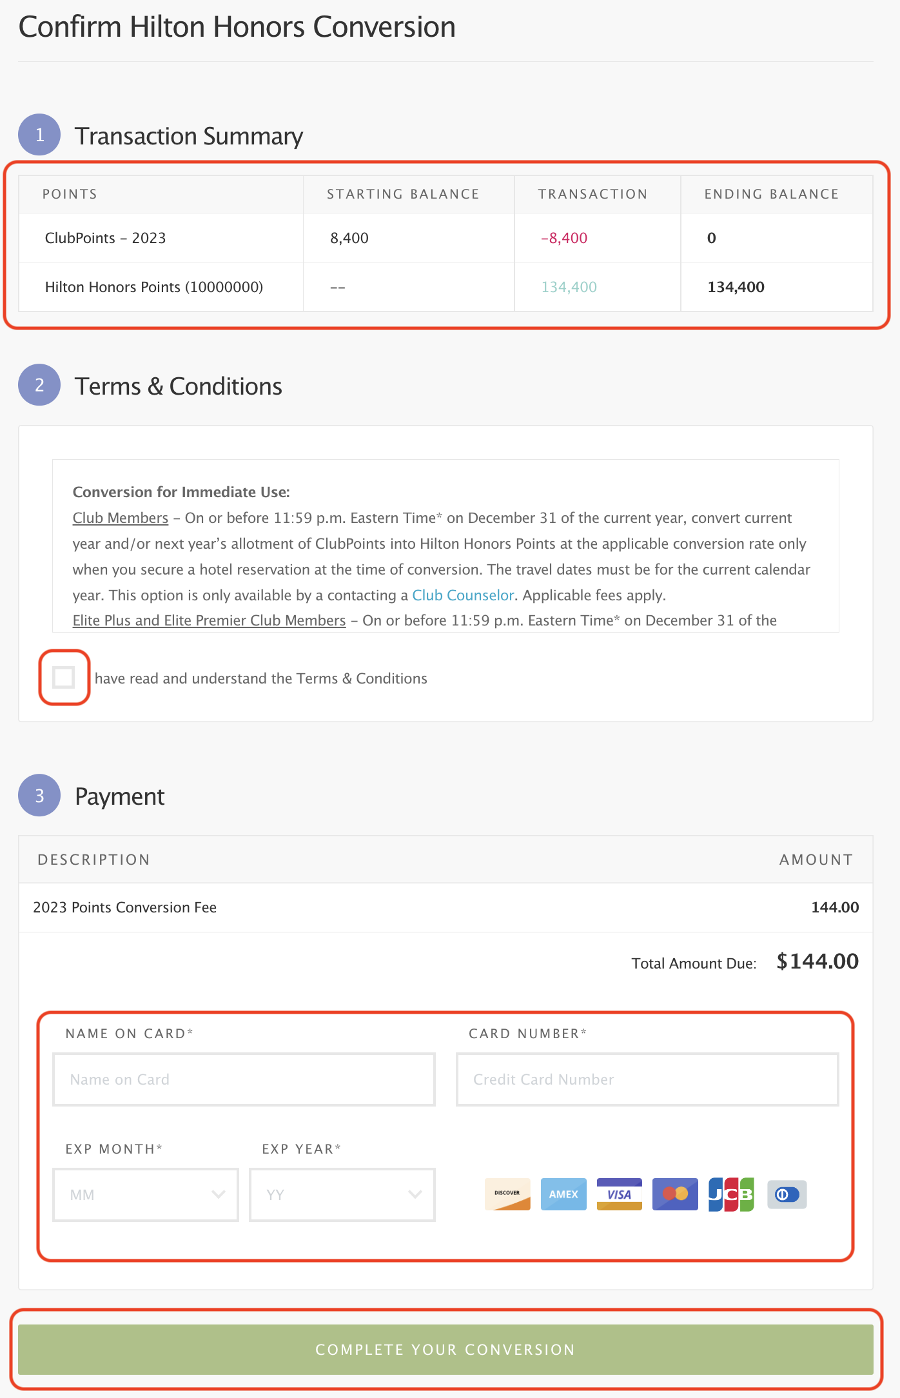
Task: Check the Terms & Conditions agreement box
Action: (x=64, y=678)
